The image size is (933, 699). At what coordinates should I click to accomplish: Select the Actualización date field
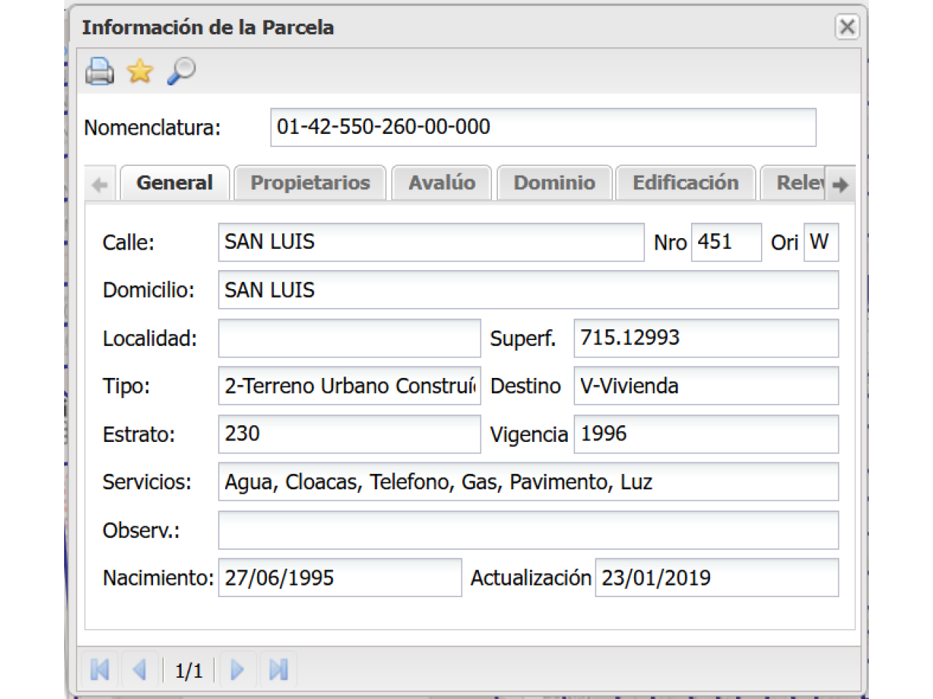pos(716,578)
